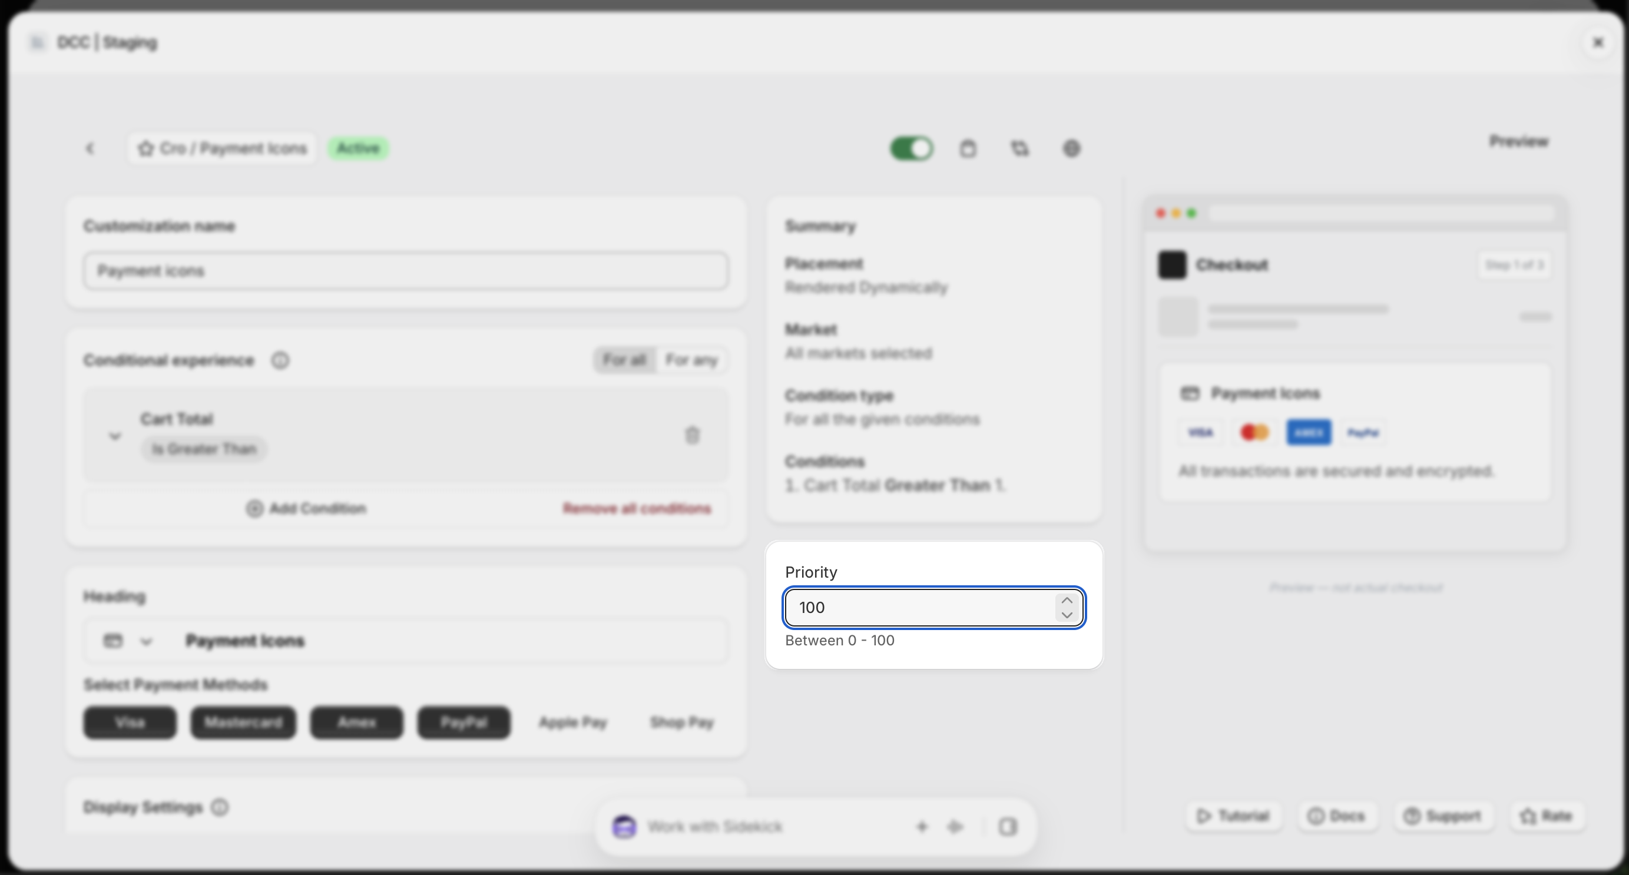This screenshot has width=1629, height=875.
Task: Click Add Condition
Action: click(306, 509)
